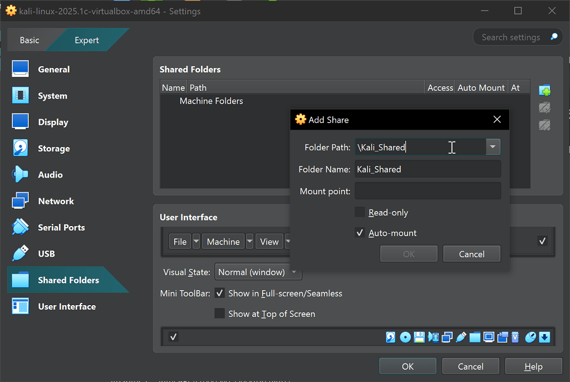Image resolution: width=570 pixels, height=382 pixels.
Task: Click the Name column header
Action: (174, 87)
